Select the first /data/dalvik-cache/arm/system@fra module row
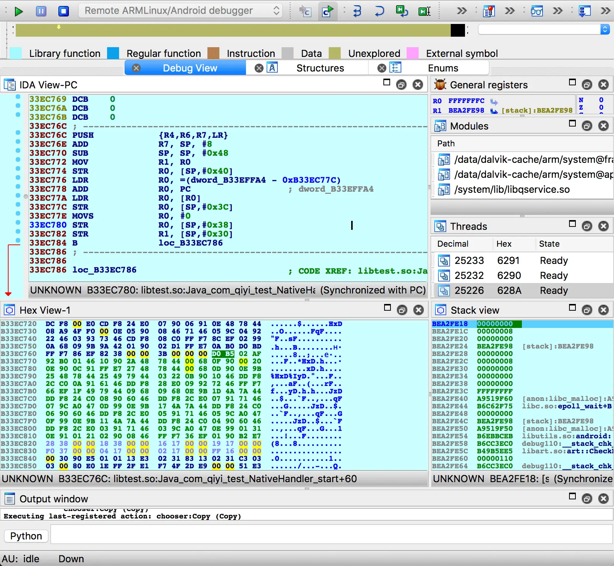Image resolution: width=614 pixels, height=566 pixels. (x=522, y=160)
